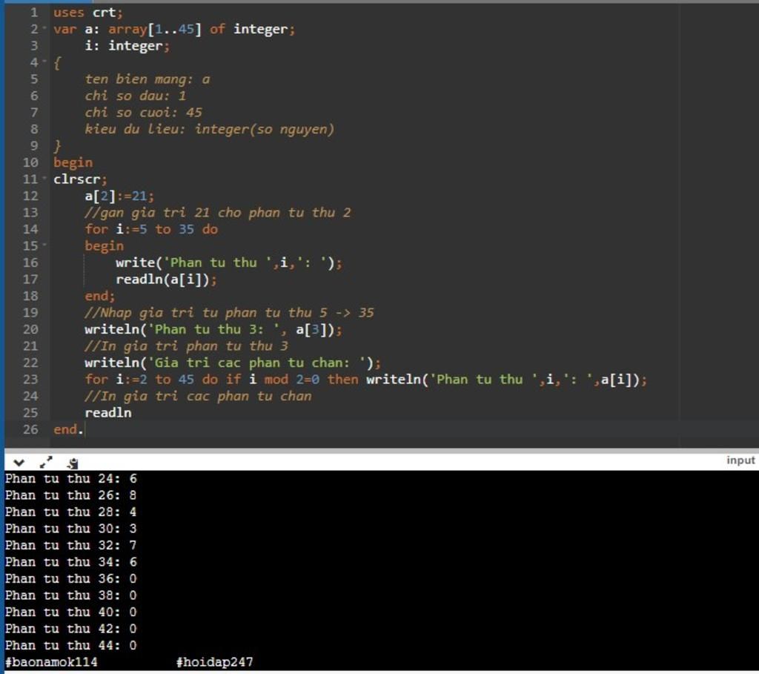The image size is (759, 674).
Task: Click the 'i: integer;' declaration
Action: 127,45
